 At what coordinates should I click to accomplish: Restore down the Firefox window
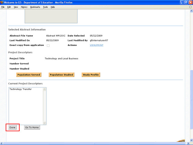coord(186,2)
